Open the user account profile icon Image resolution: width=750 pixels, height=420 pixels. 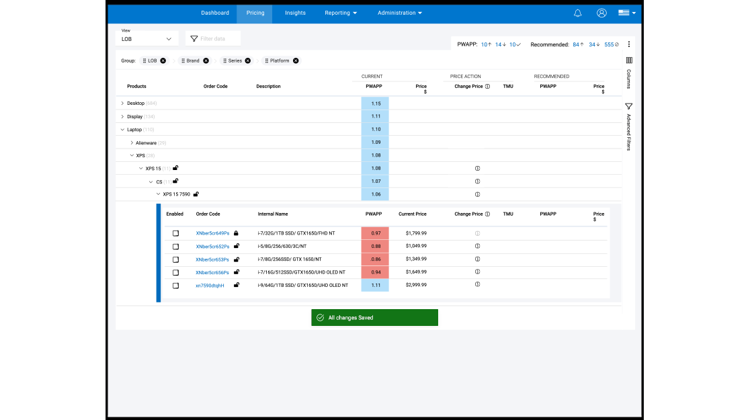[601, 13]
